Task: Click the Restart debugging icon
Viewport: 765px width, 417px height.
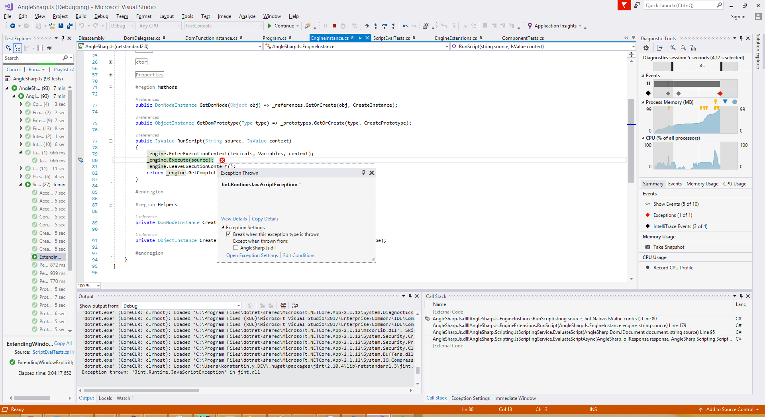Action: click(343, 26)
